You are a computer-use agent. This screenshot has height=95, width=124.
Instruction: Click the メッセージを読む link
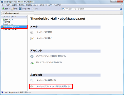pyautogui.click(x=44, y=32)
